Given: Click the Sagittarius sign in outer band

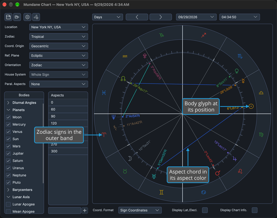Looking at the screenshot, I should 204,35.
